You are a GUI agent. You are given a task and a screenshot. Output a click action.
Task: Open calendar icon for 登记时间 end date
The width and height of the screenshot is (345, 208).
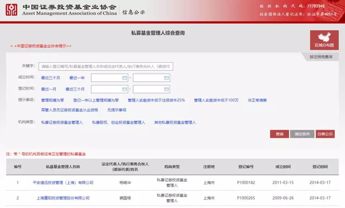pyautogui.click(x=166, y=89)
